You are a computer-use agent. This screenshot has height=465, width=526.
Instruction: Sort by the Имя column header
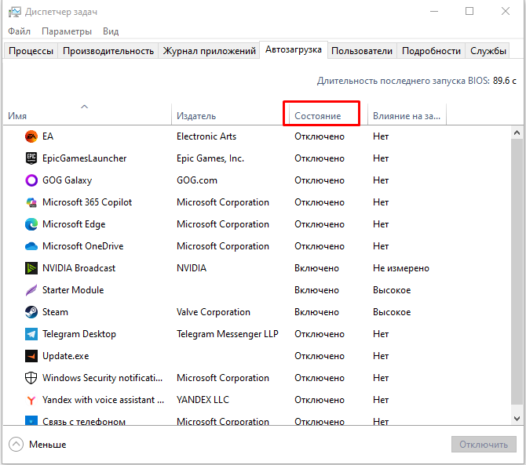[x=87, y=114]
